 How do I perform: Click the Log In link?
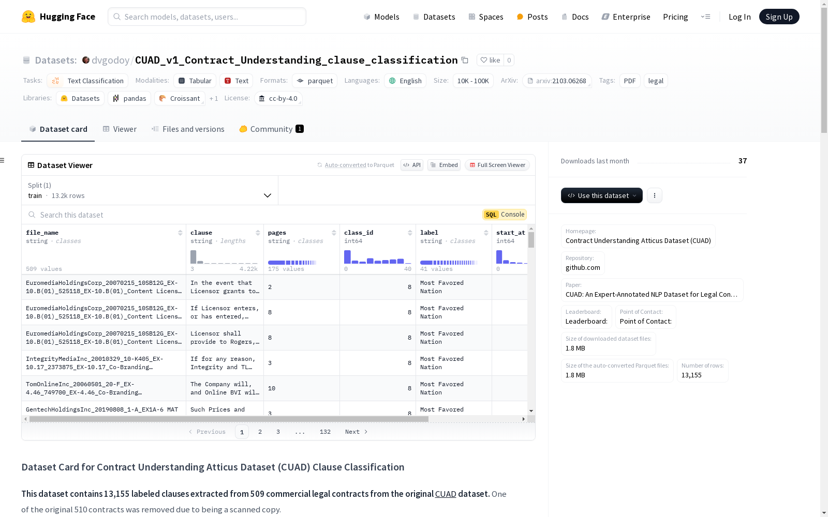coord(740,17)
